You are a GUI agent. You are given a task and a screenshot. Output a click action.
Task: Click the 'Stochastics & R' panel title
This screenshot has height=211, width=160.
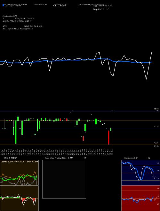pos(131,158)
